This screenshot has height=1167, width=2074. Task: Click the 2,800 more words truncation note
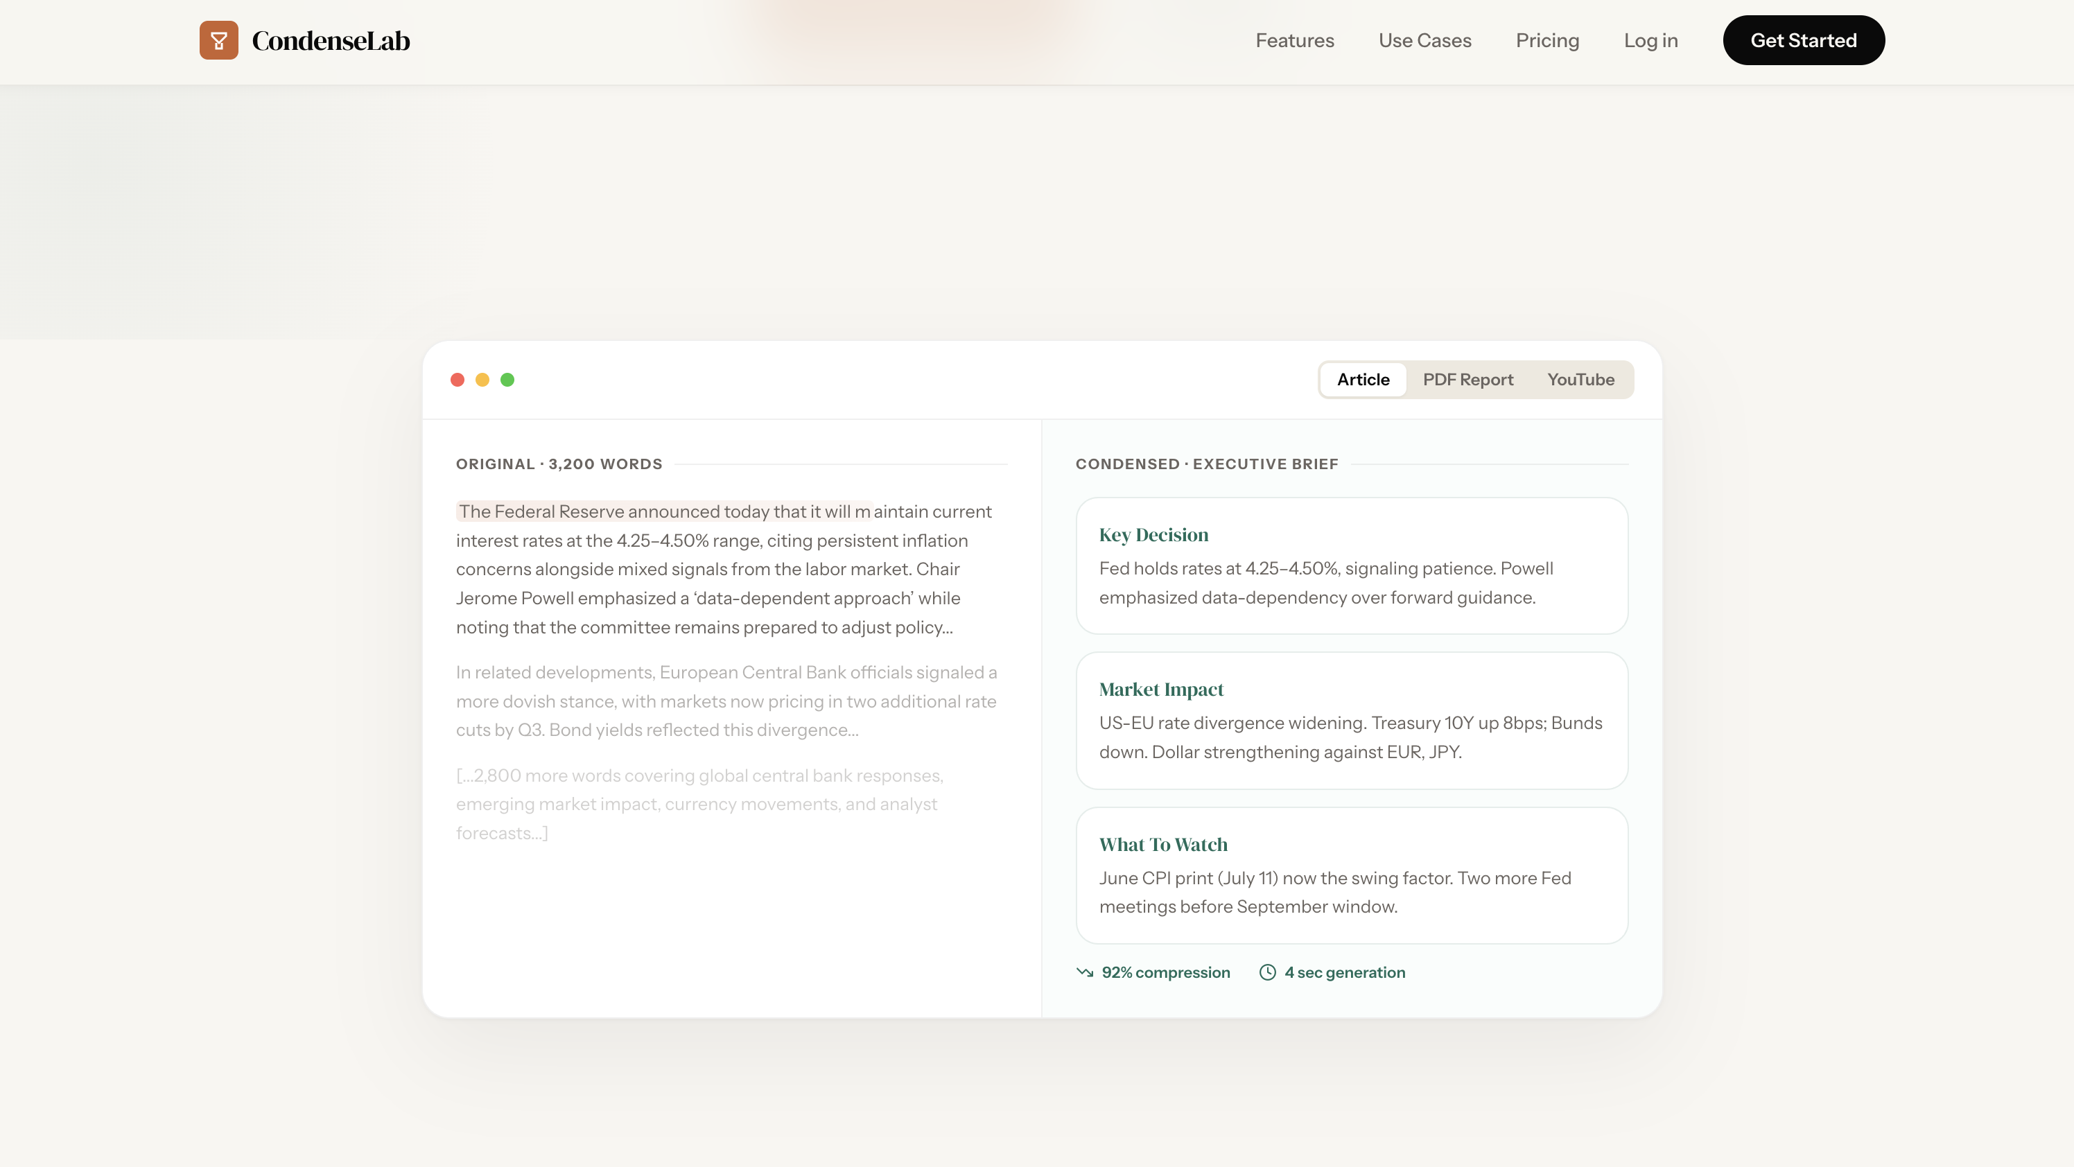pos(698,804)
